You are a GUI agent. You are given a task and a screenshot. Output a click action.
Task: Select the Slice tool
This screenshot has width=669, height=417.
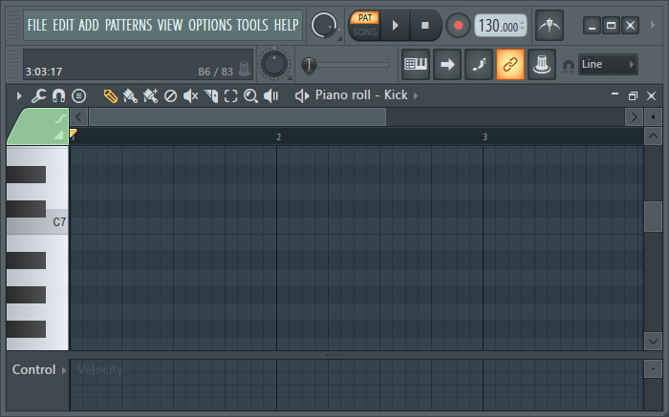click(211, 95)
